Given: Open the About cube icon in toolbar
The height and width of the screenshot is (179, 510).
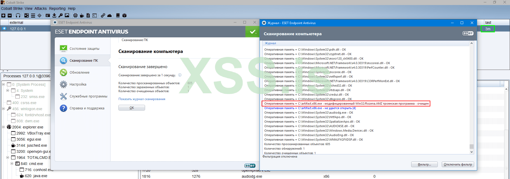Looking at the screenshot, I should click(124, 15).
